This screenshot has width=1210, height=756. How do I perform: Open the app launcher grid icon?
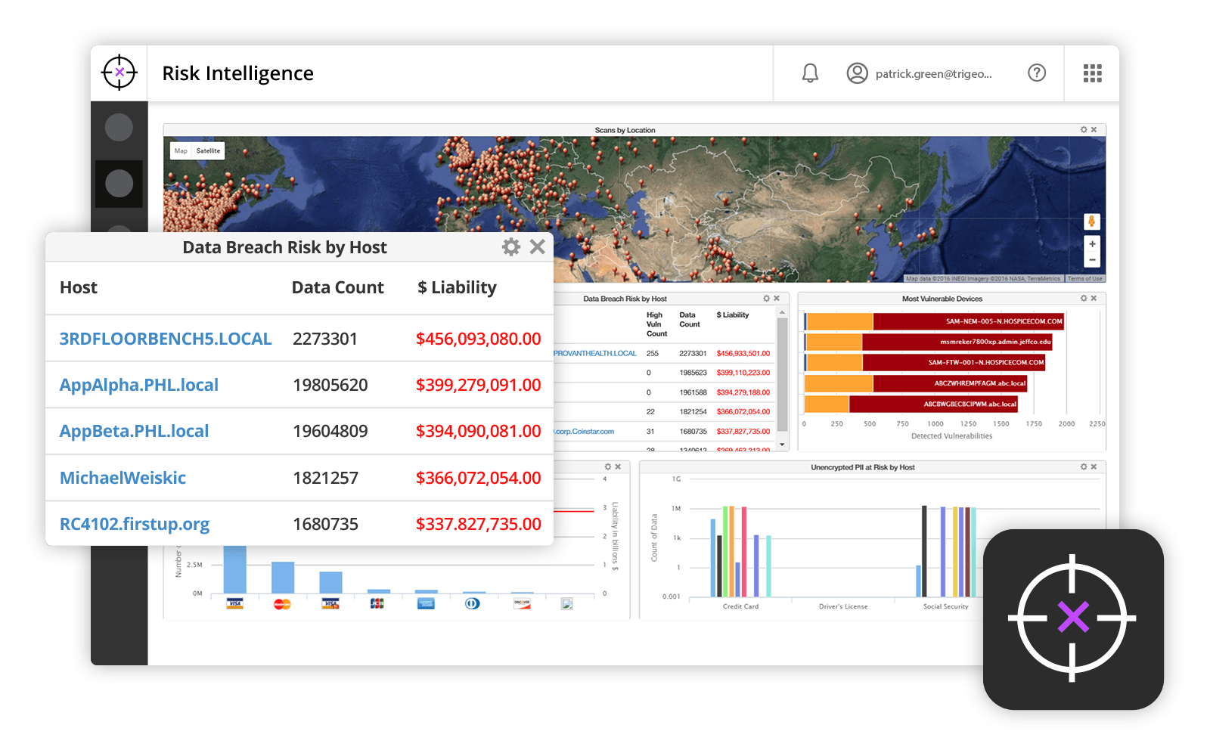tap(1091, 73)
